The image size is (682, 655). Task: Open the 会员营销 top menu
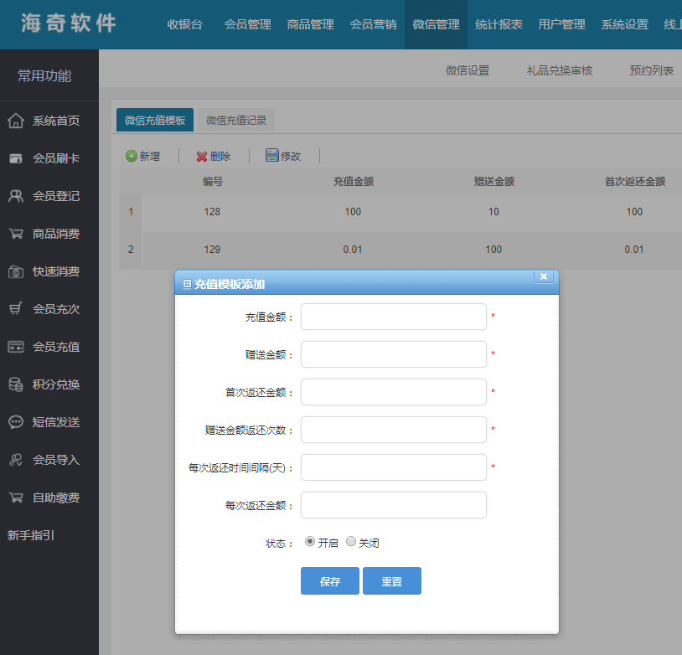(373, 24)
